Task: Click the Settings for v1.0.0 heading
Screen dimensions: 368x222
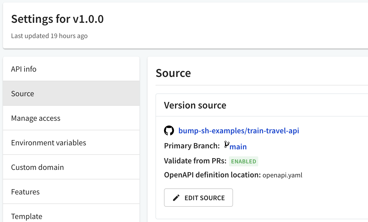Action: click(x=57, y=19)
